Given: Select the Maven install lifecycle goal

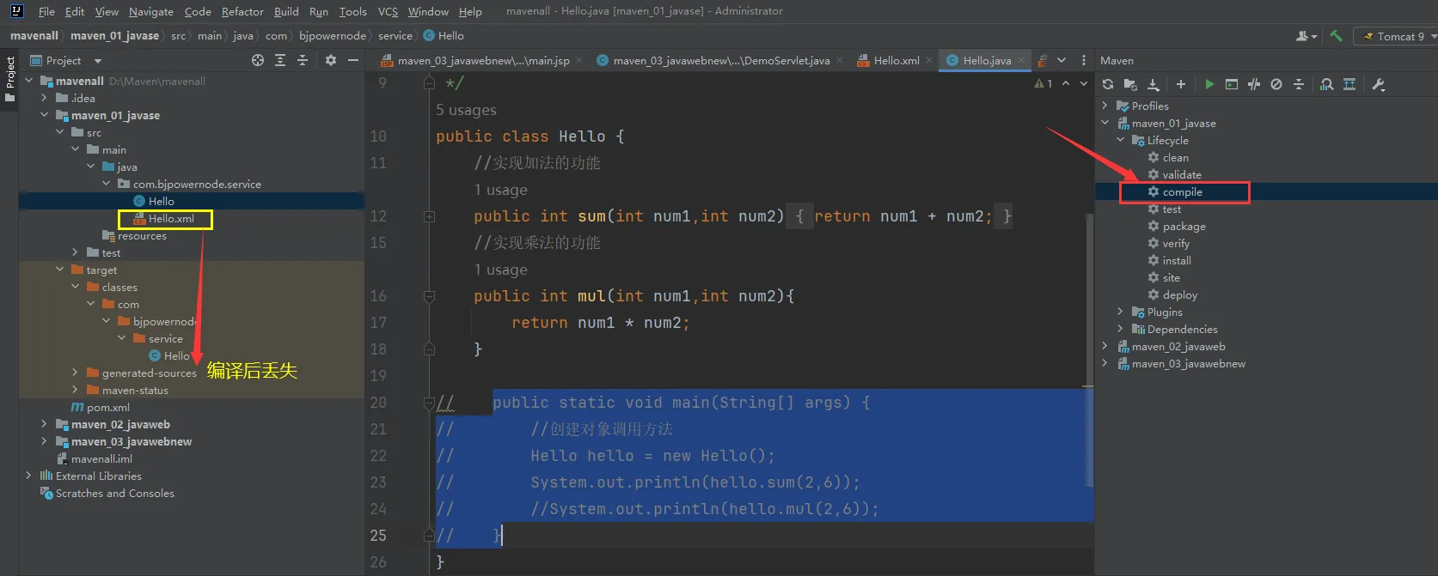Looking at the screenshot, I should [1176, 260].
